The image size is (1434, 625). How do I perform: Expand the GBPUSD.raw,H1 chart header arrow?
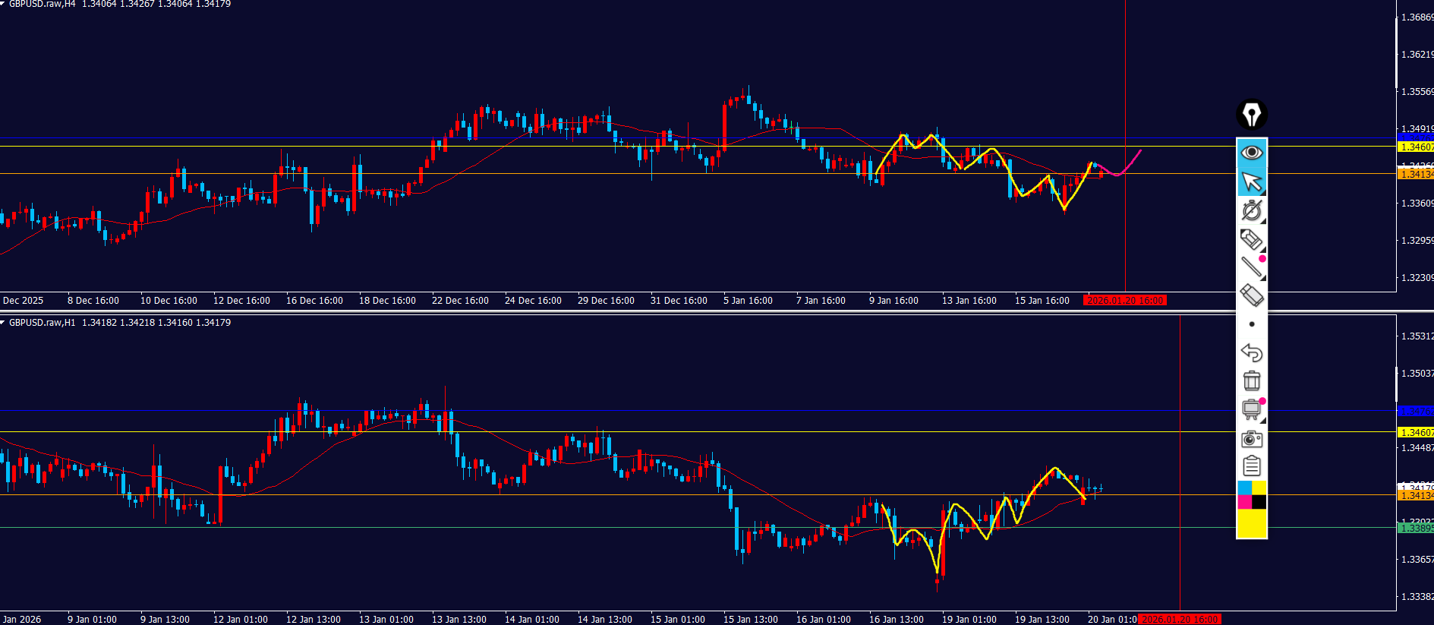tap(3, 323)
